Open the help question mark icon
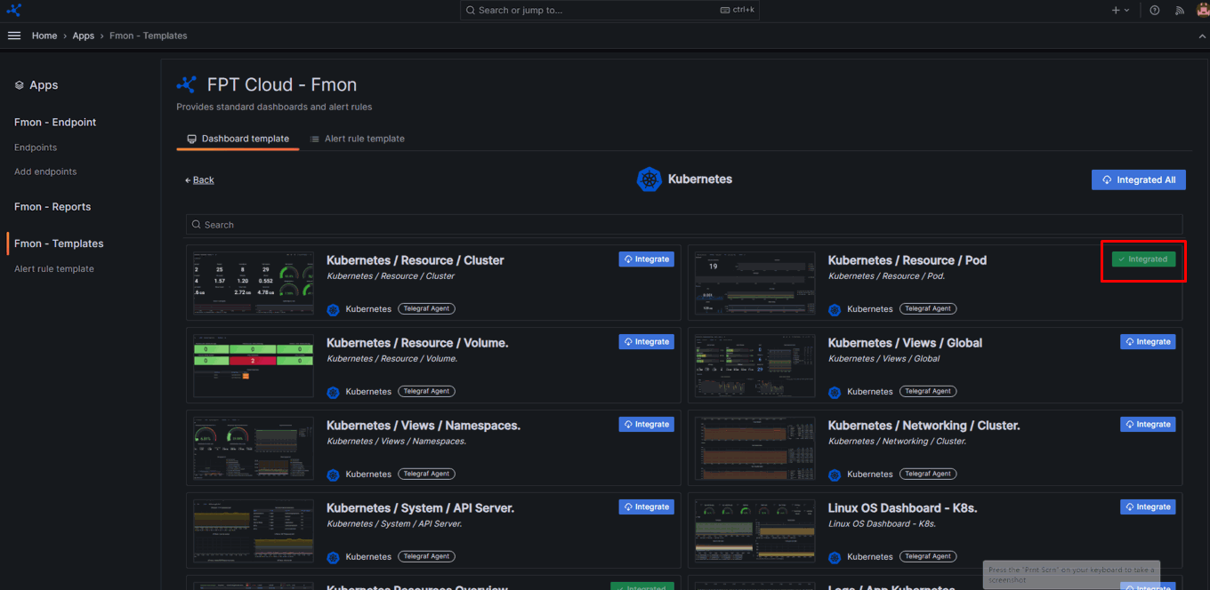Screen dimensions: 1210x590 (x=1155, y=11)
